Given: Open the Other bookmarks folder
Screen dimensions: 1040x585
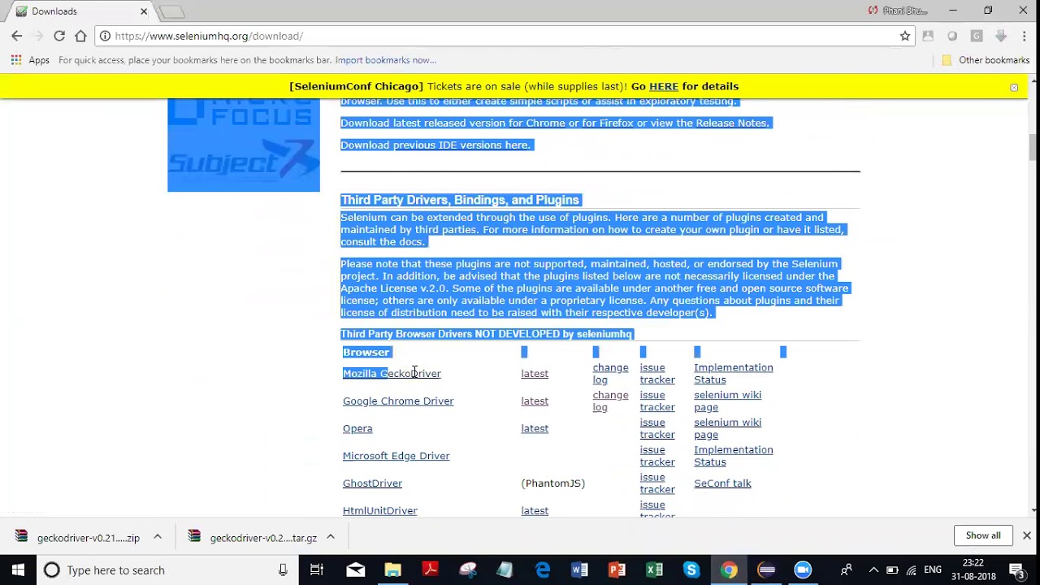Looking at the screenshot, I should coord(986,60).
